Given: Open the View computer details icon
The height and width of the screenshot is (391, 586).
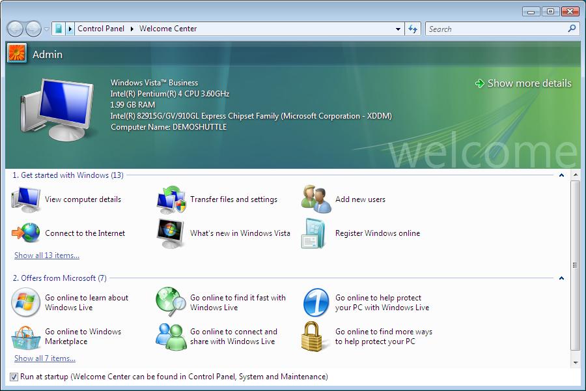Looking at the screenshot, I should (x=26, y=199).
